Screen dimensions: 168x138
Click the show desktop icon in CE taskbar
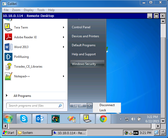(x=156, y=133)
